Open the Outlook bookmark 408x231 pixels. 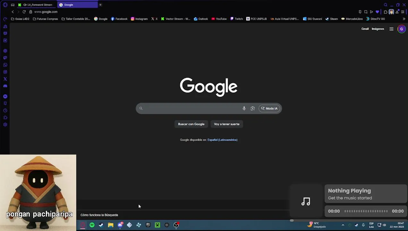pyautogui.click(x=201, y=19)
